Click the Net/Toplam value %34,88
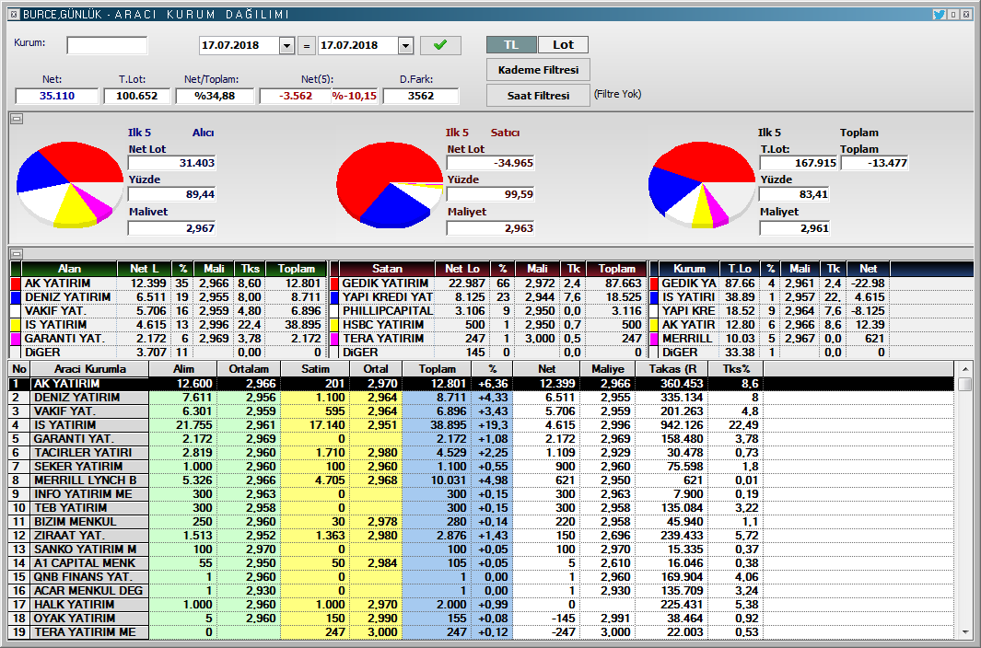The image size is (981, 648). coord(215,96)
